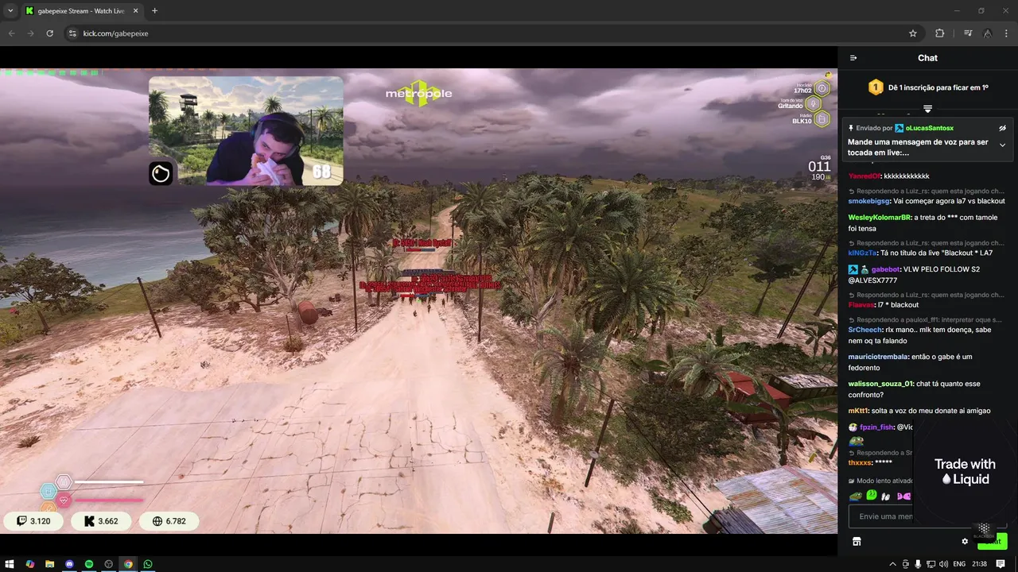Select the green blob quick emote
This screenshot has height=572, width=1018.
tap(872, 497)
